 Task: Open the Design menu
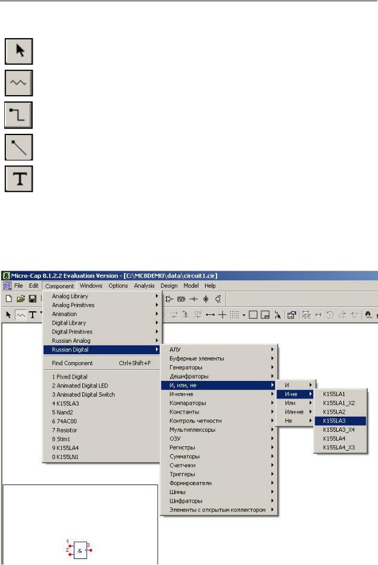click(x=169, y=286)
